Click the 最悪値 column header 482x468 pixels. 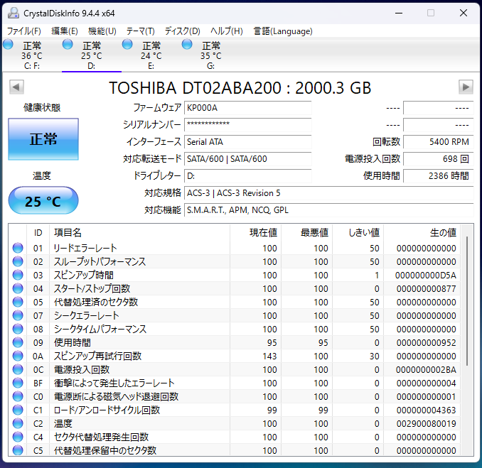point(307,233)
